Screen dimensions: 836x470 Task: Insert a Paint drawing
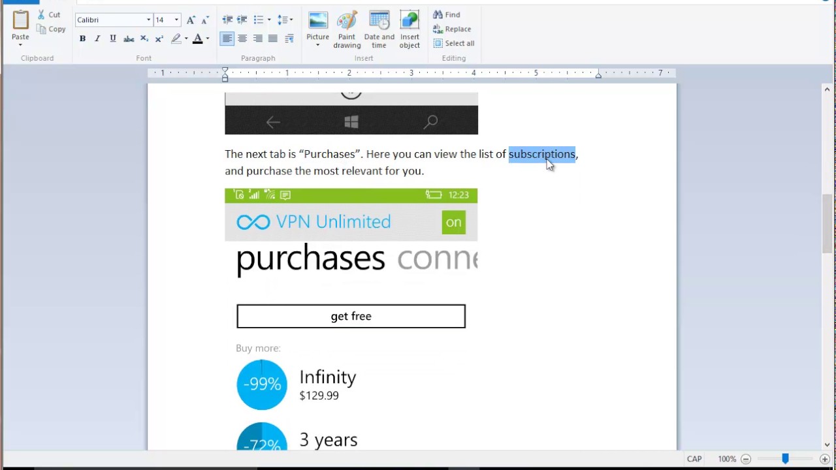click(x=347, y=29)
